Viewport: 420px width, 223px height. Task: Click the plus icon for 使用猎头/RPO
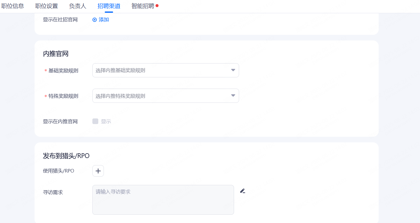[98, 171]
